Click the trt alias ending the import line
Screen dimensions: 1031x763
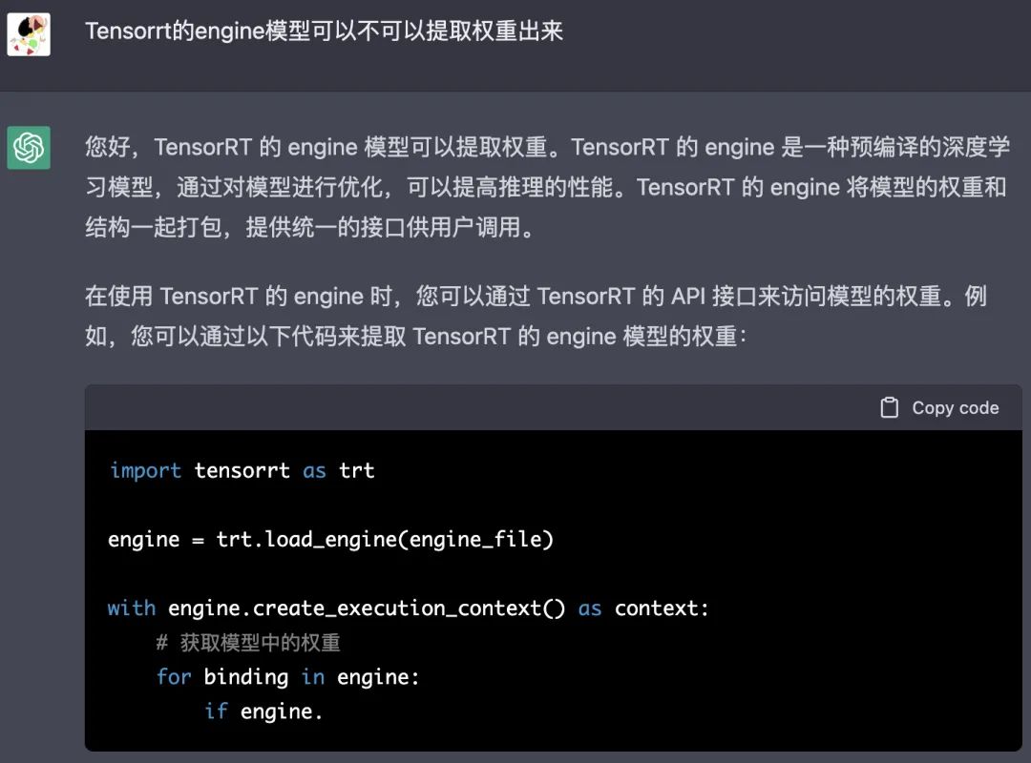[x=356, y=470]
